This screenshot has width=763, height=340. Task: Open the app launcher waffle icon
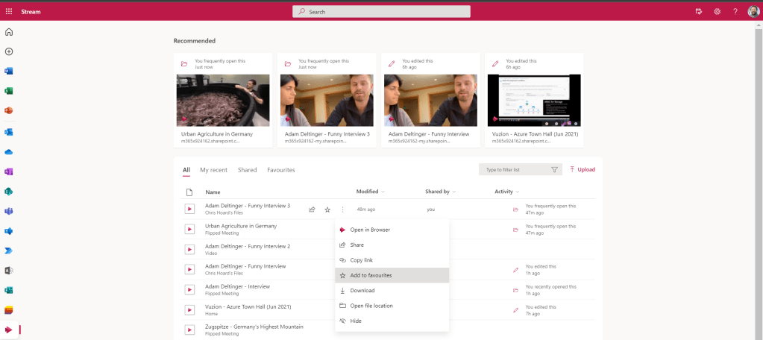pos(9,11)
